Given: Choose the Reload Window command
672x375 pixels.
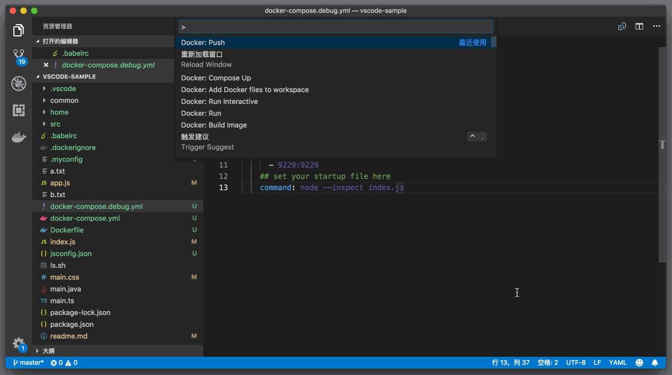Looking at the screenshot, I should pos(206,59).
